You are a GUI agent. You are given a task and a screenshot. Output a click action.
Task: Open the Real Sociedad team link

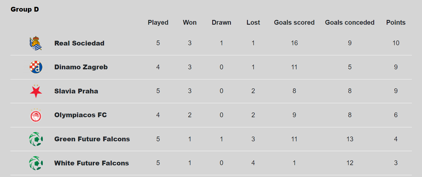(79, 43)
